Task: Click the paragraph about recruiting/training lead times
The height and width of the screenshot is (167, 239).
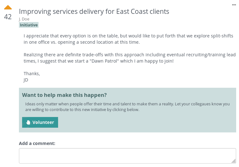Action: (129, 58)
